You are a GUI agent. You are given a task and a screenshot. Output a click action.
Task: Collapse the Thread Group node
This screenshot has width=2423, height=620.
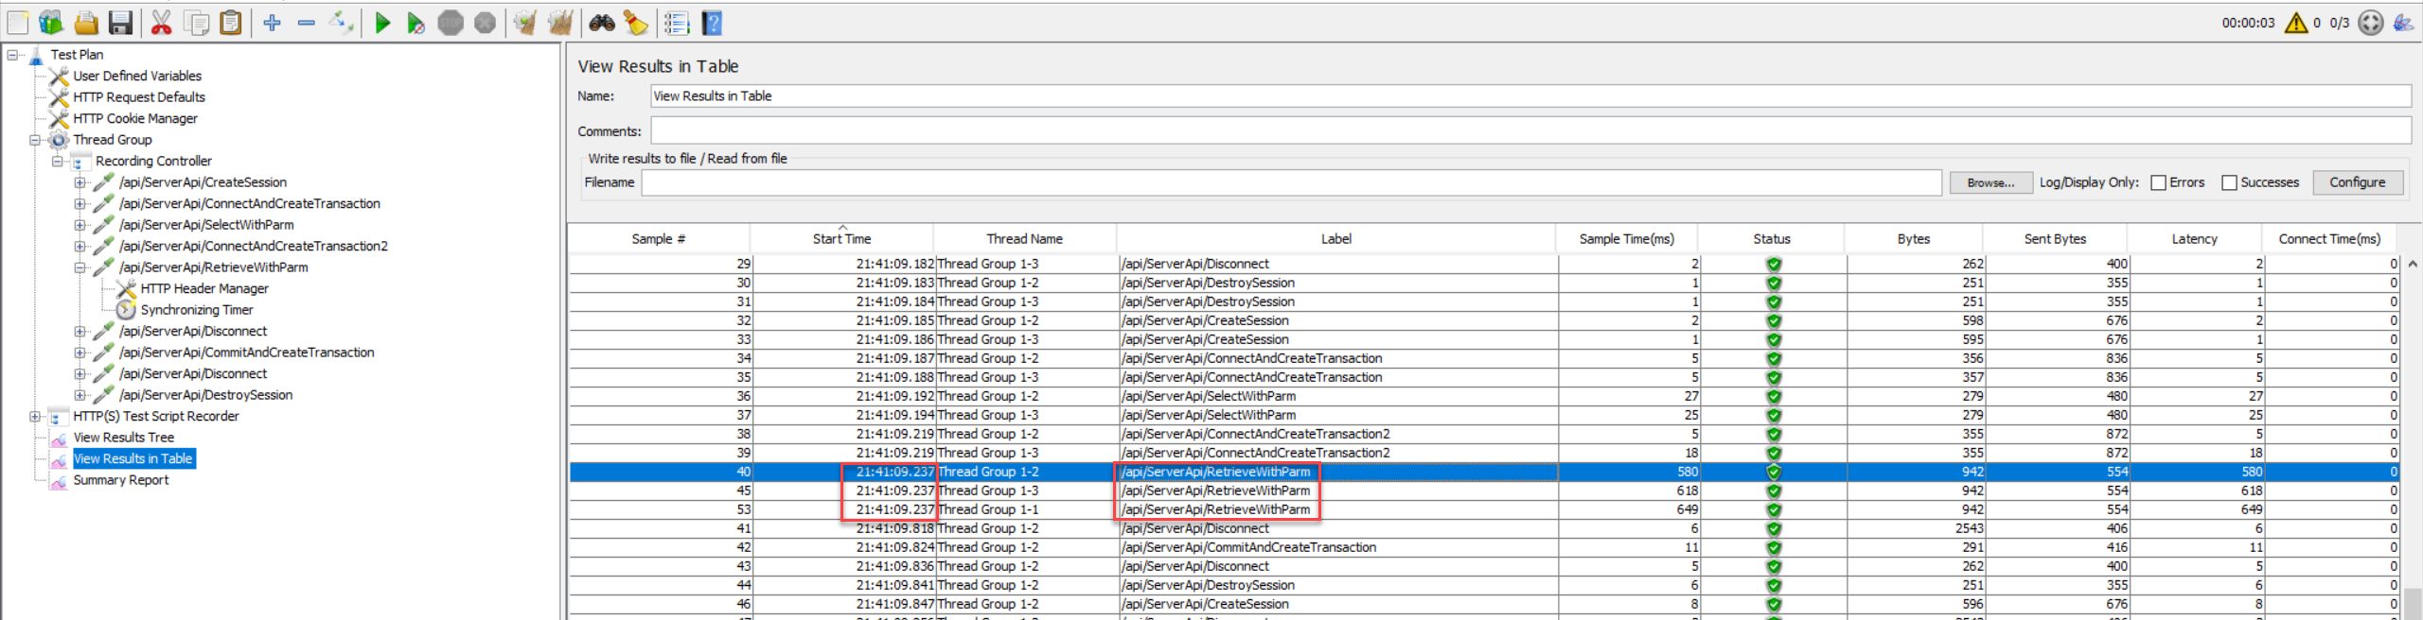[x=35, y=140]
